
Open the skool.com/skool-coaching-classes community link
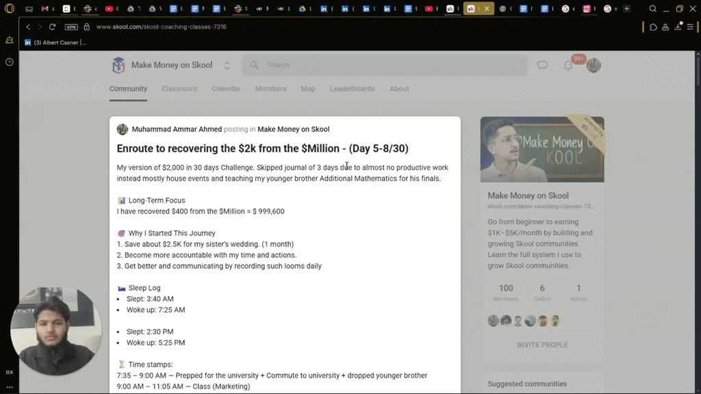coord(541,207)
